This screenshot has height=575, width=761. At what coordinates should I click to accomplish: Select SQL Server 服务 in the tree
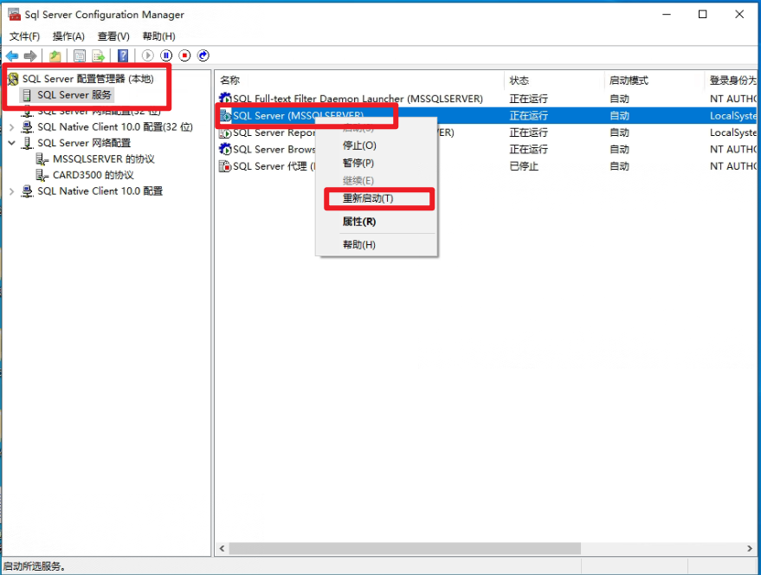tap(74, 94)
